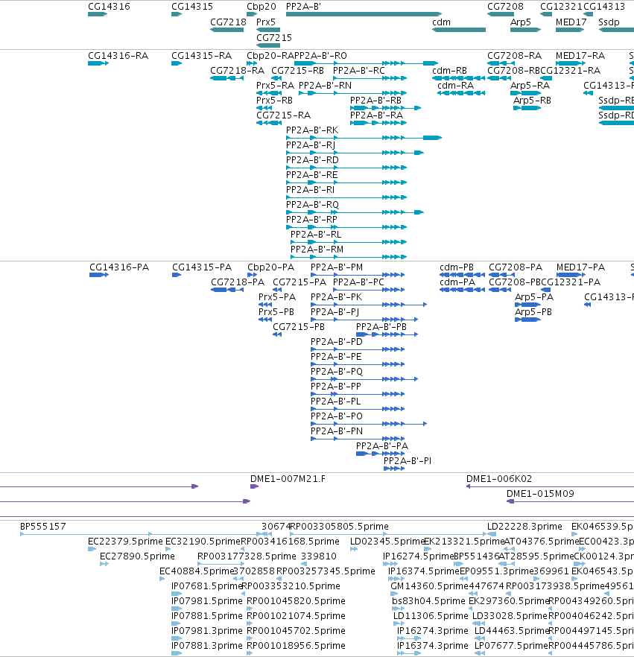Click the MED17-PA protein label
The image size is (634, 657).
pos(581,267)
